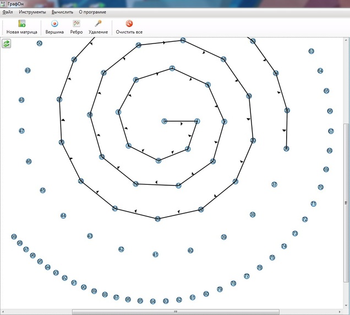The image size is (350, 315).
Task: Select graph vertex 92
Action: point(64,278)
